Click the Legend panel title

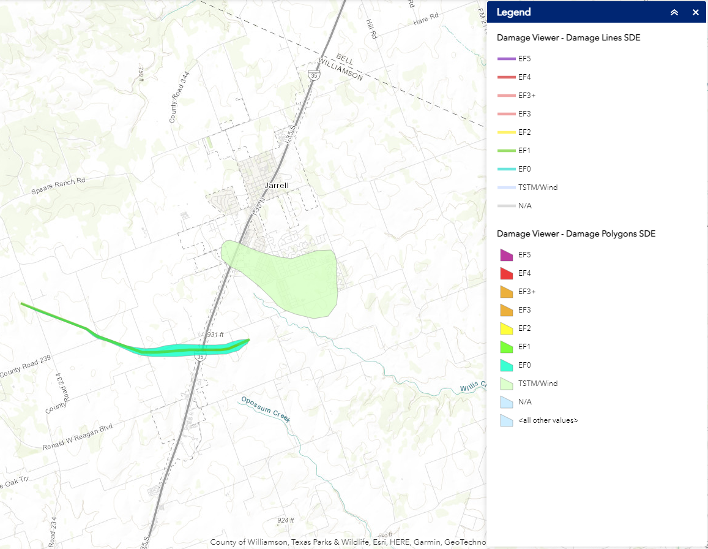tap(513, 12)
